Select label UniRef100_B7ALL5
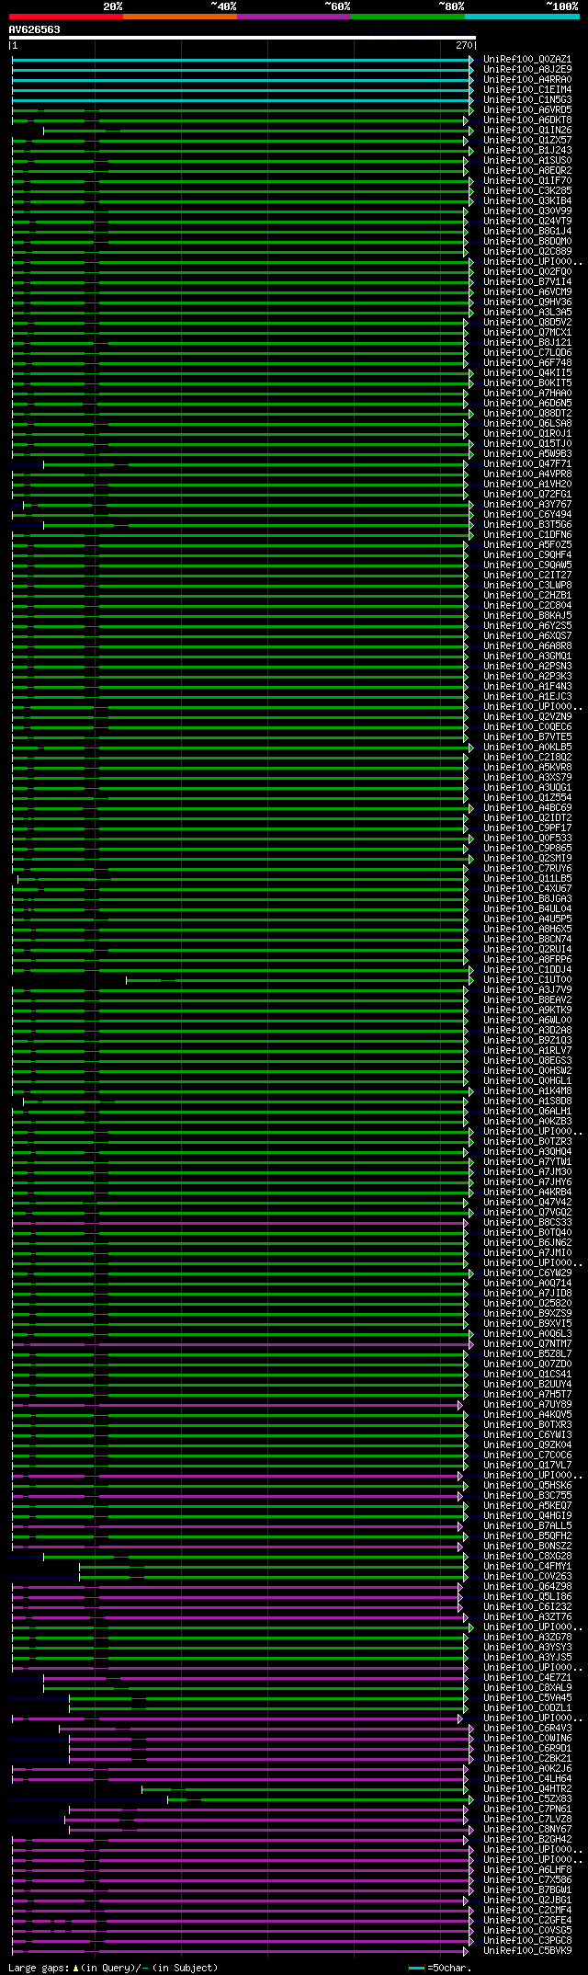Screen dimensions: 588x1975 point(527,1525)
